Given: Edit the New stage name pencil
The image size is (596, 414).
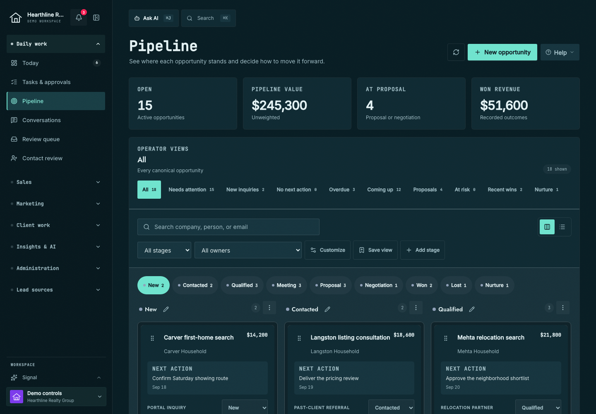Looking at the screenshot, I should pos(166,309).
